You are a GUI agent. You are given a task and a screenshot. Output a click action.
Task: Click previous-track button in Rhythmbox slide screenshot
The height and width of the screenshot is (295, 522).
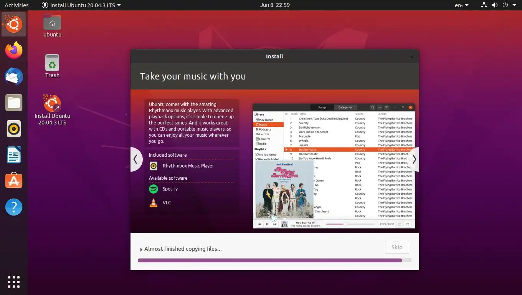[x=260, y=224]
